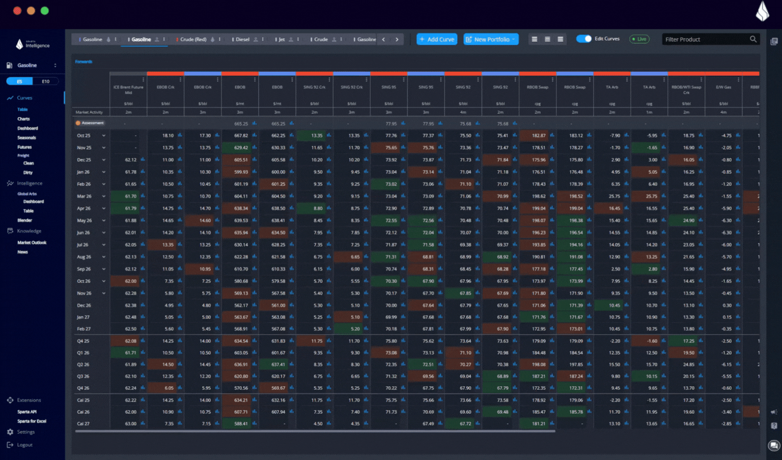Open chart icon for Oct 25 EBOB Crk 18.10
This screenshot has width=782, height=460.
tap(180, 135)
